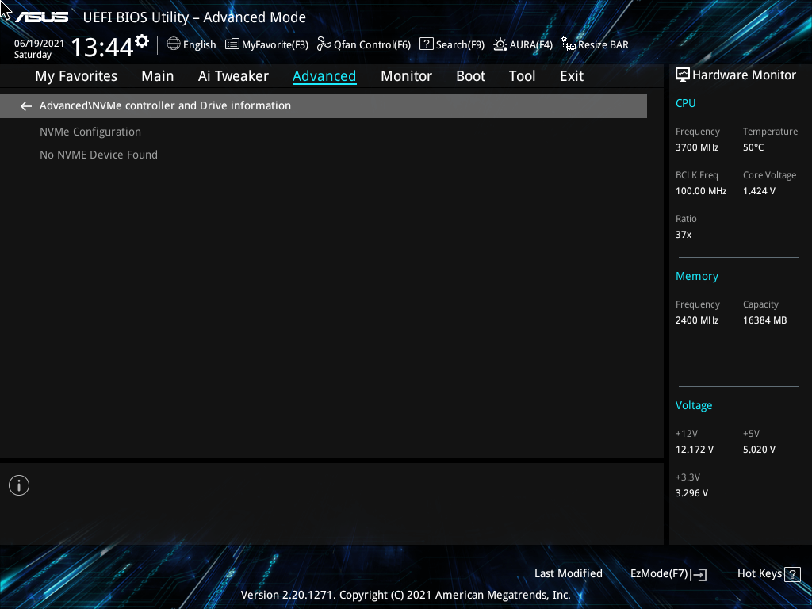Image resolution: width=812 pixels, height=609 pixels.
Task: Switch to the Ai Tweaker tab
Action: (x=233, y=76)
